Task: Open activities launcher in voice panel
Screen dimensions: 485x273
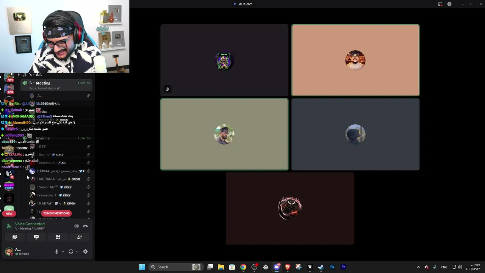Action: coord(58,237)
